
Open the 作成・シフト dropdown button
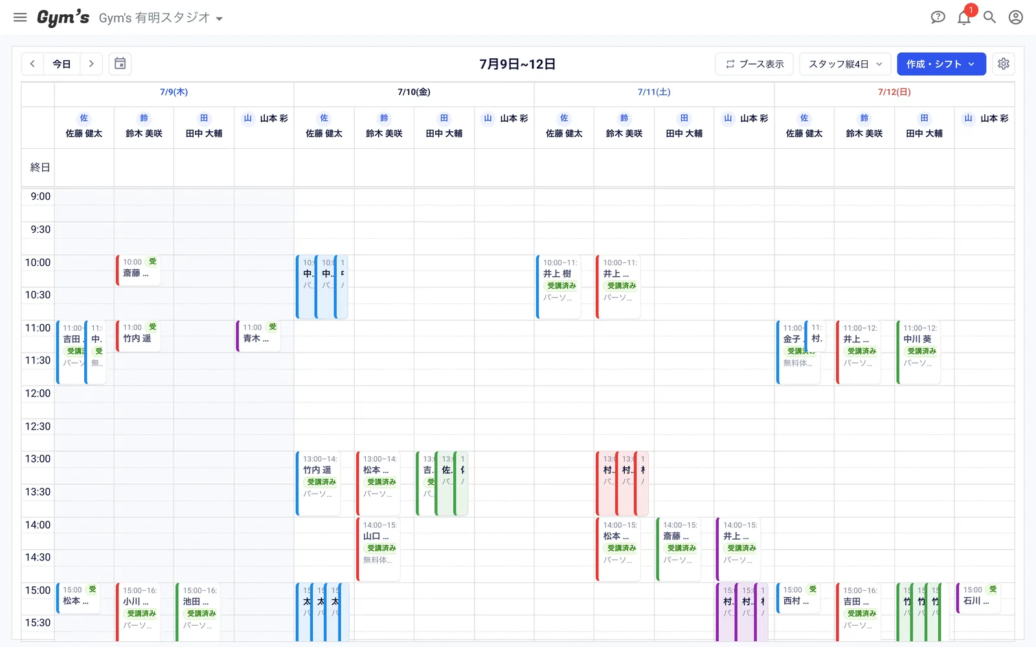coord(941,64)
